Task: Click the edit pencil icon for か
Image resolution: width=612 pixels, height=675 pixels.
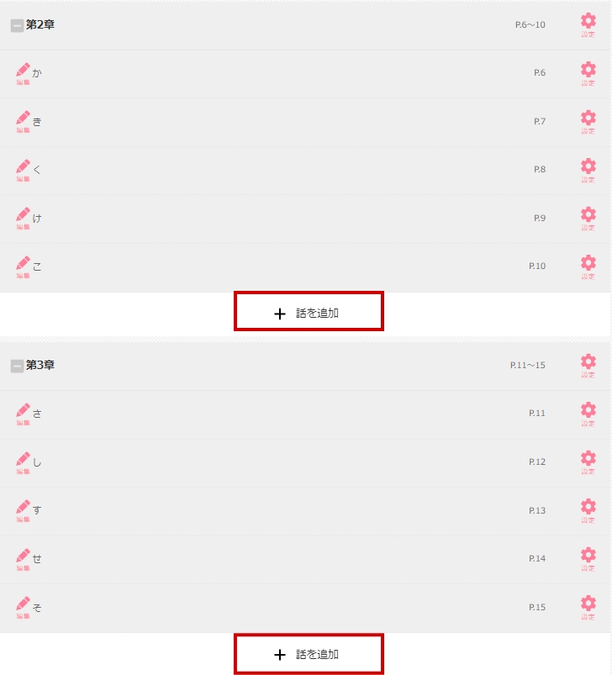Action: click(x=24, y=74)
